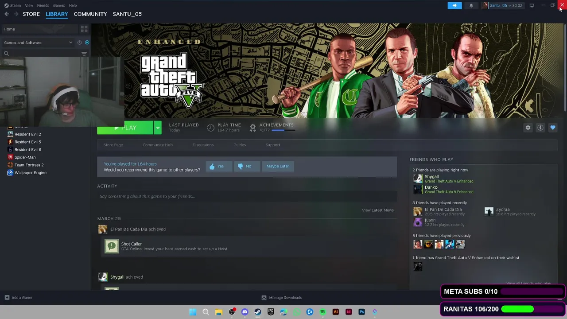Open Epic Games Launcher from taskbar
This screenshot has width=567, height=319.
point(271,312)
